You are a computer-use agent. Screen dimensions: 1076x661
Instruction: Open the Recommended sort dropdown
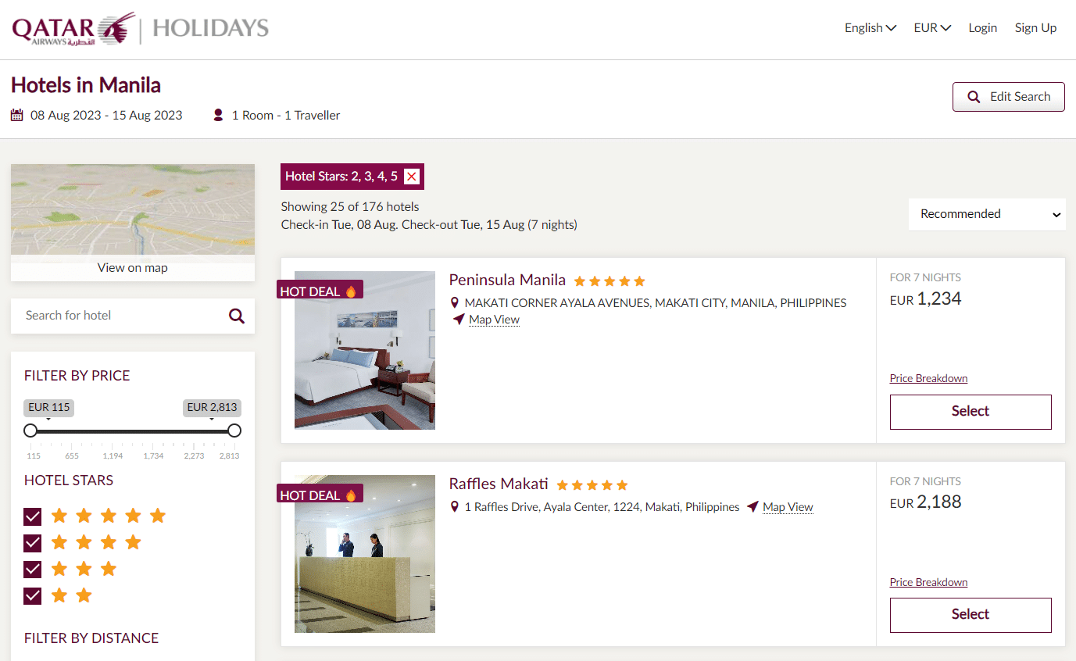pos(986,214)
